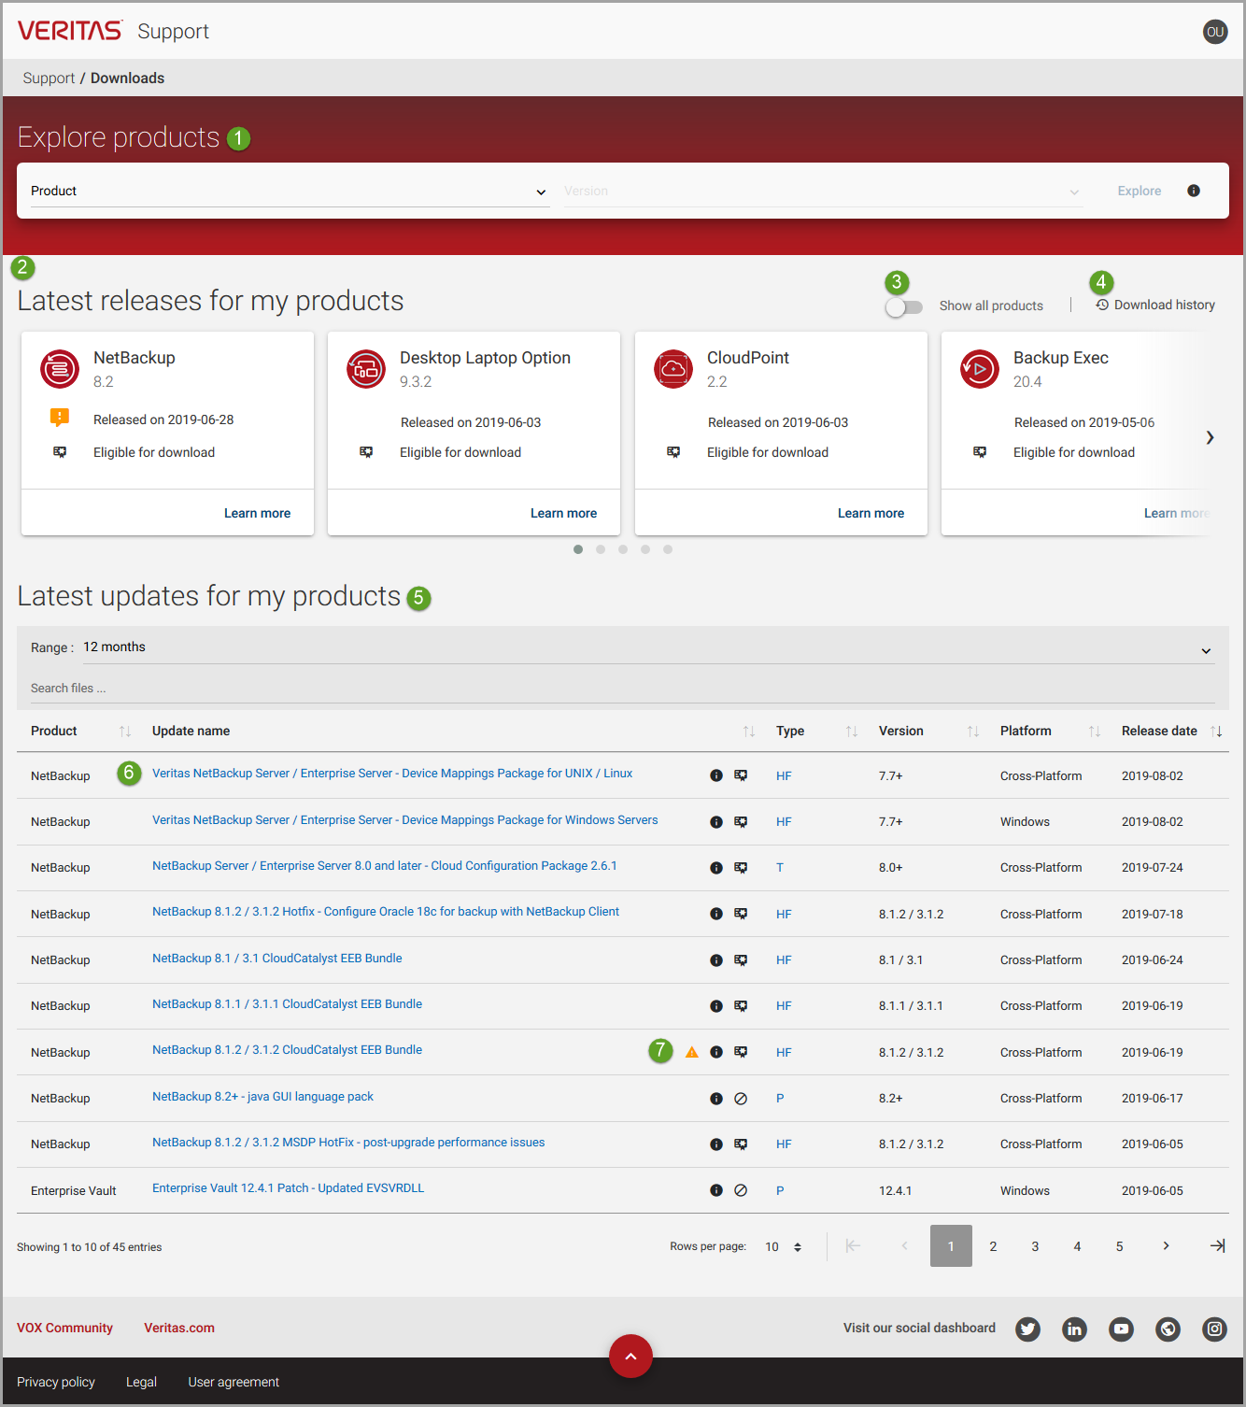Open the User agreement footer link

point(234,1382)
